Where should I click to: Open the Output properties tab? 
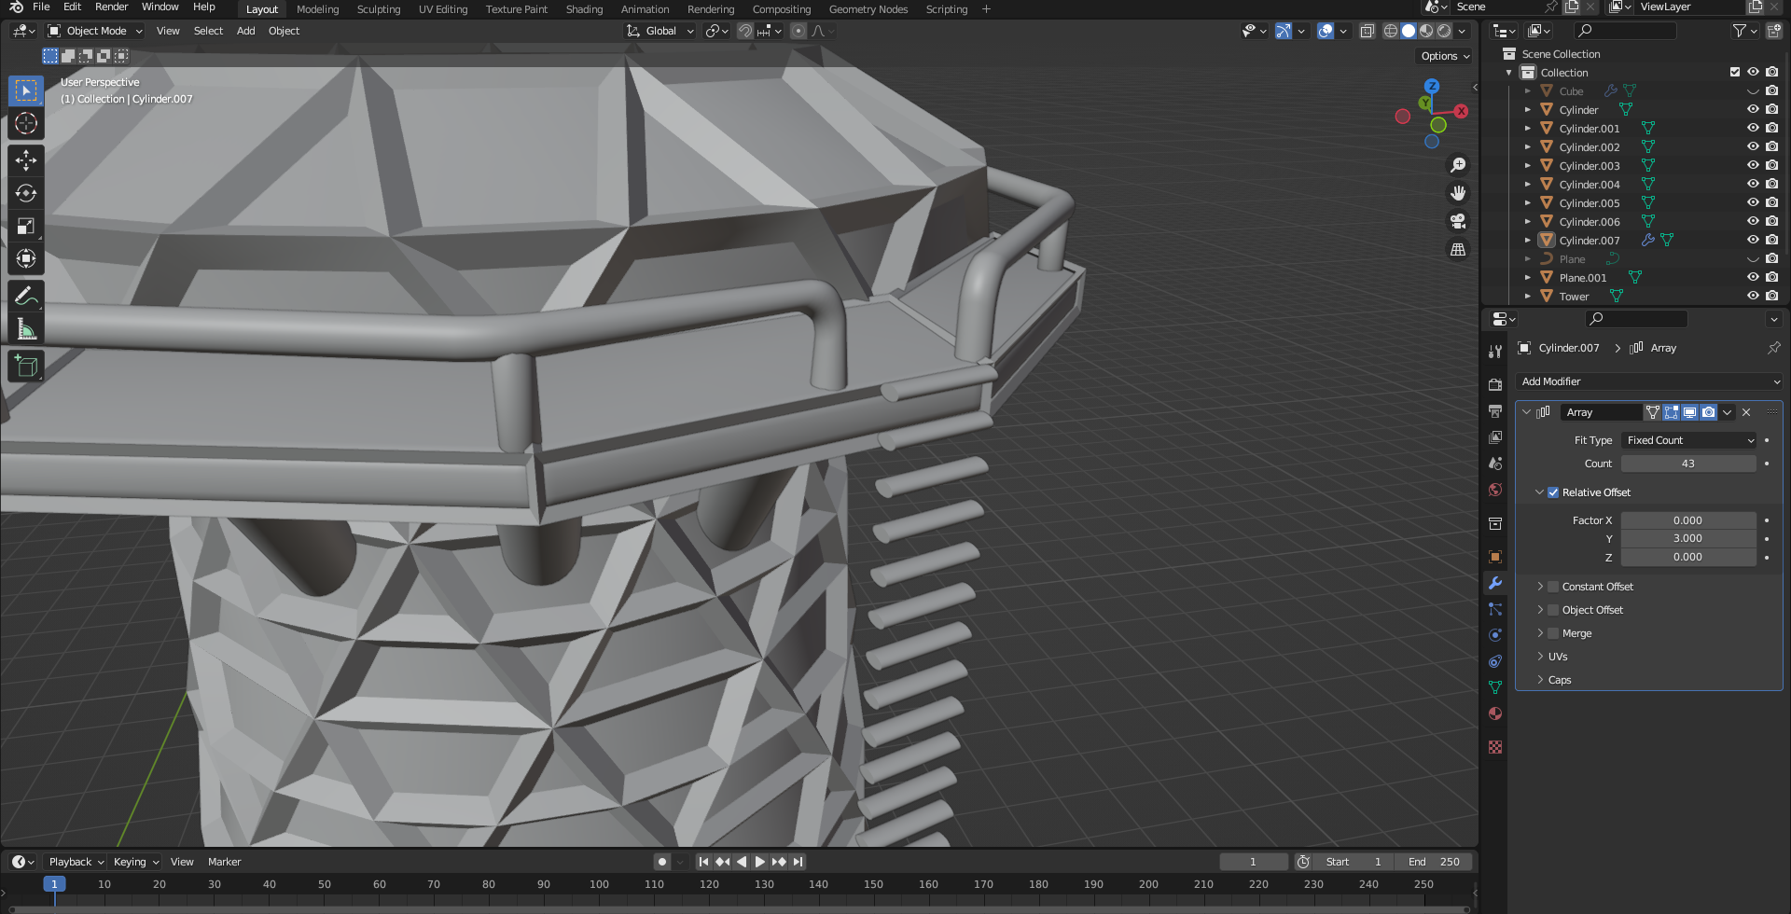coord(1495,411)
